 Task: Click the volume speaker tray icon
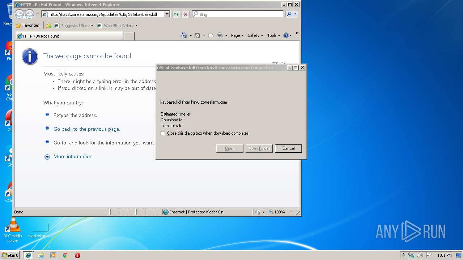[x=420, y=255]
